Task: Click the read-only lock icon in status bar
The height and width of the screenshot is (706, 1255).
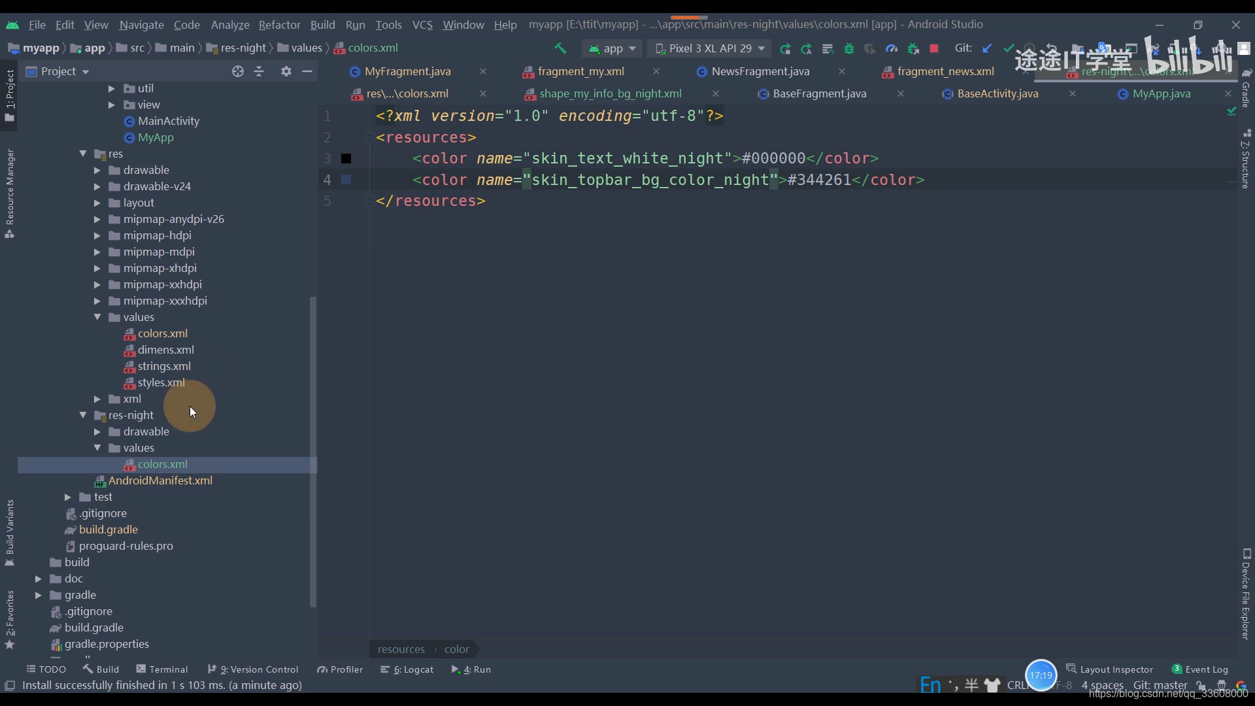Action: click(x=1201, y=685)
